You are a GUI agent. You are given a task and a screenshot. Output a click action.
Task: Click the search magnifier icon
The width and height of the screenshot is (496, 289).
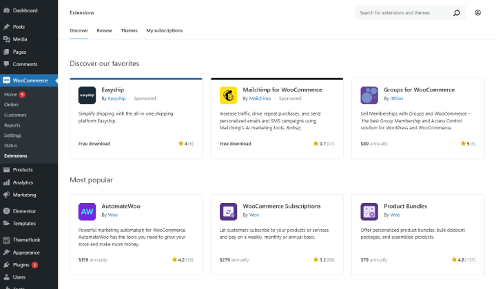pos(457,13)
